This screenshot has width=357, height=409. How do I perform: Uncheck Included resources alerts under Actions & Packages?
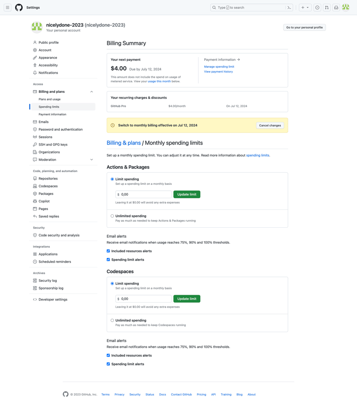108,250
